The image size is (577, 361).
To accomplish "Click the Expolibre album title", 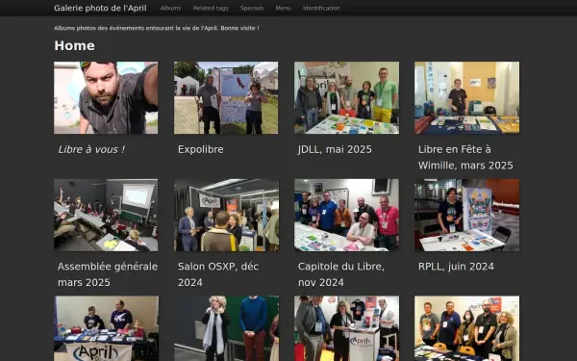I will pyautogui.click(x=201, y=149).
